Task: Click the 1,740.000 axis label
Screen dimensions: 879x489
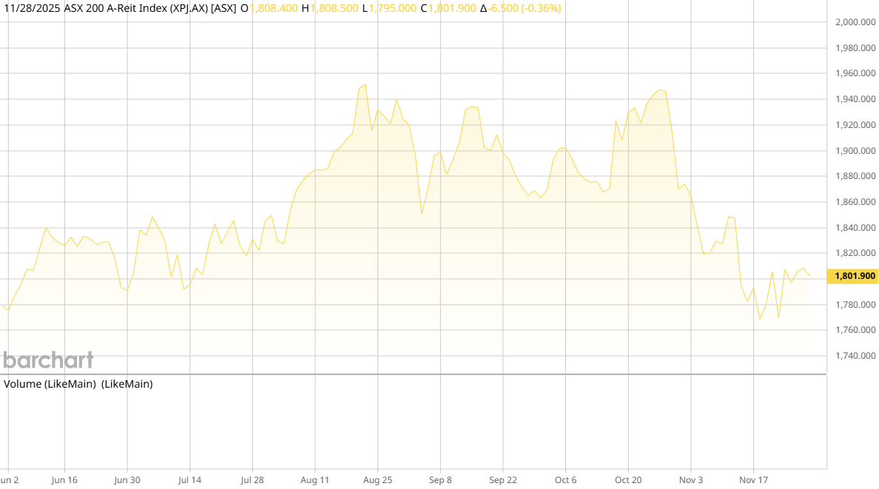Action: coord(855,355)
